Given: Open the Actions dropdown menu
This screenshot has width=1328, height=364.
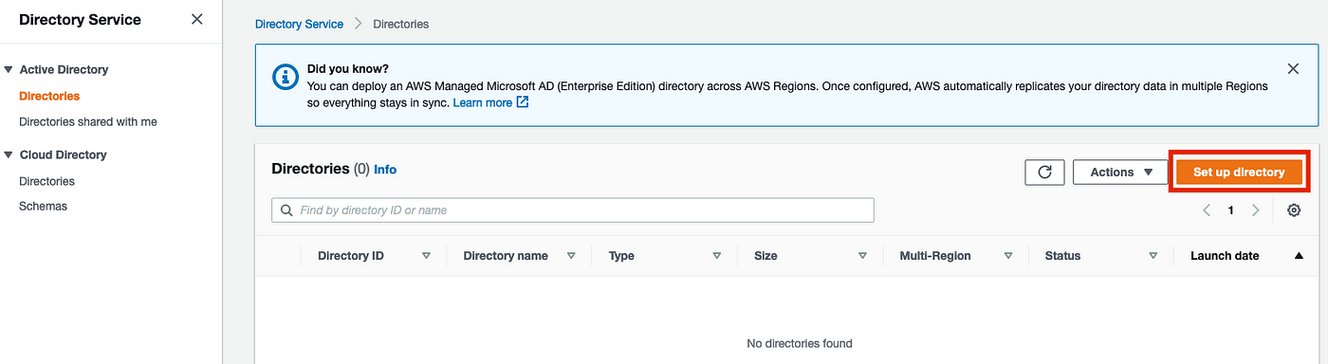Looking at the screenshot, I should tap(1119, 172).
